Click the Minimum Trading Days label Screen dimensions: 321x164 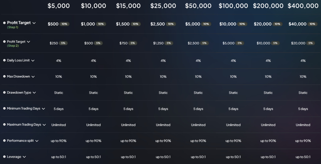tap(24, 109)
